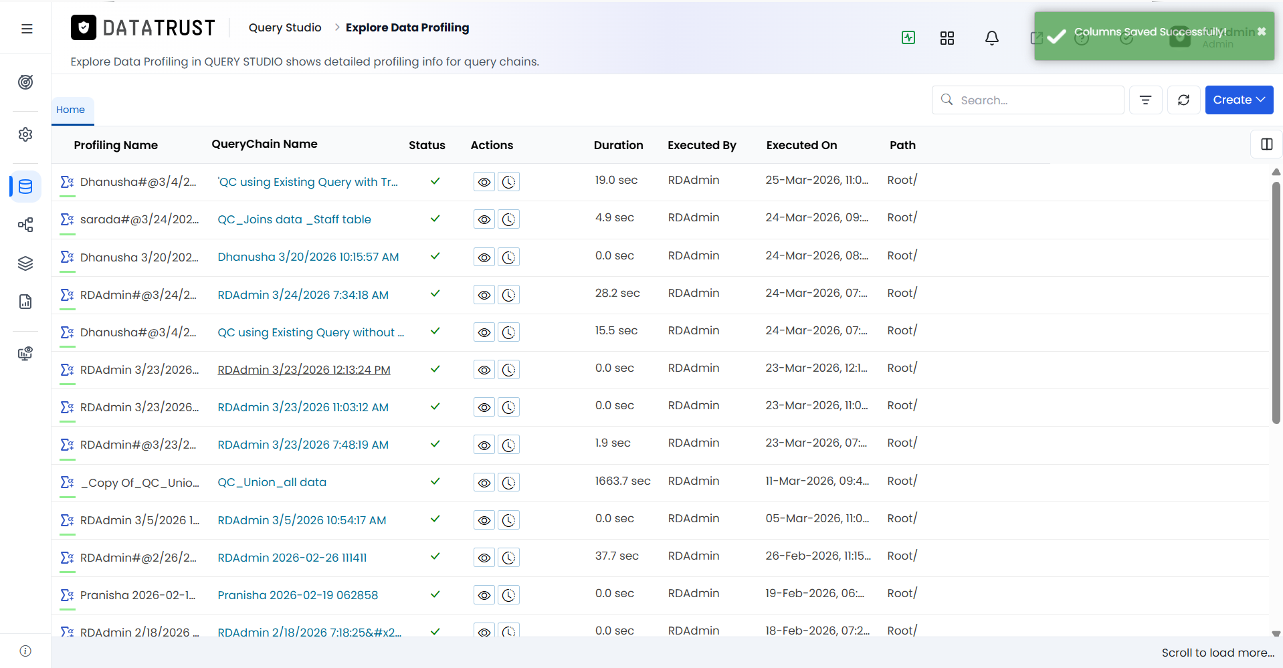Go to Query Studio breadcrumb

pyautogui.click(x=285, y=27)
